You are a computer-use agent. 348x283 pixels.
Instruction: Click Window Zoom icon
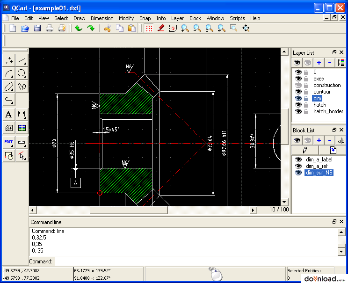233,28
